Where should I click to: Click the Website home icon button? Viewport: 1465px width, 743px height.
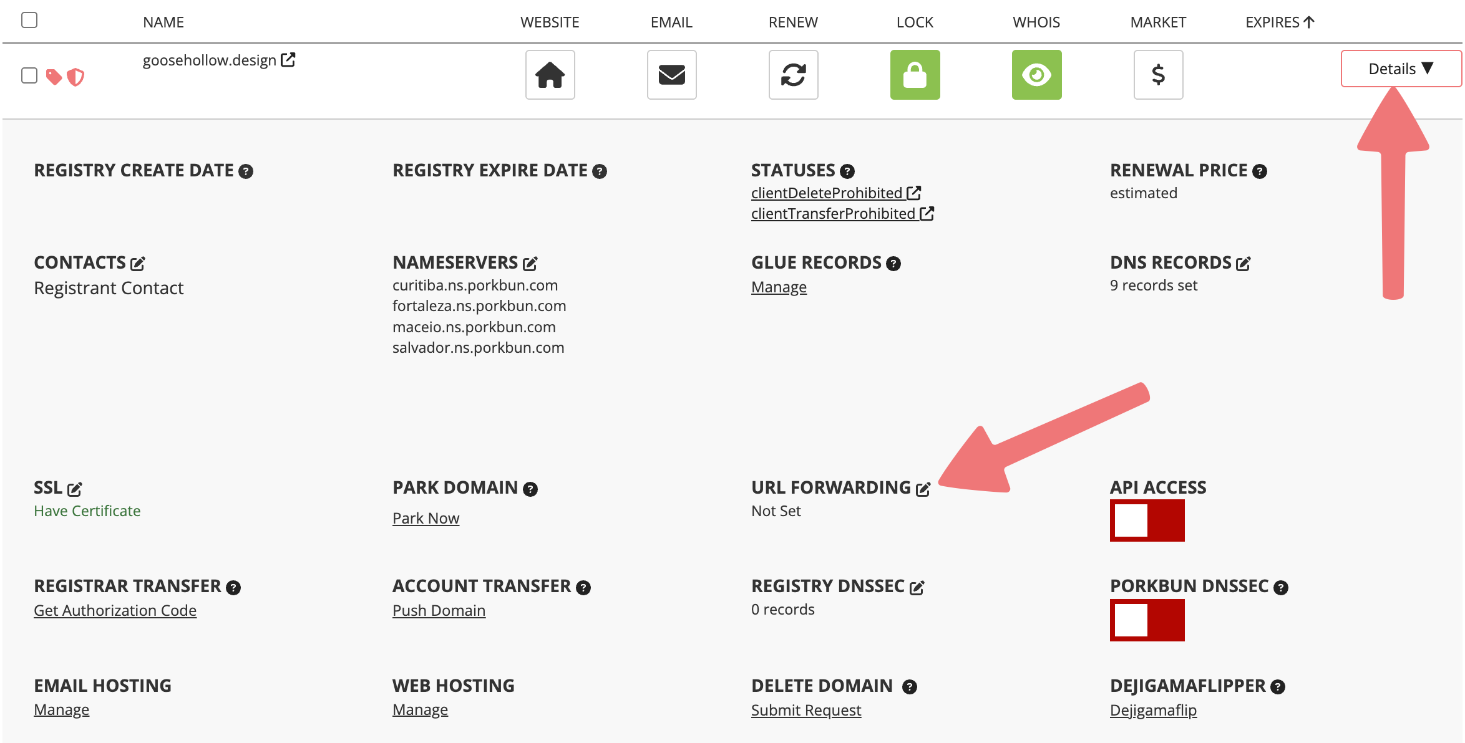(x=550, y=75)
